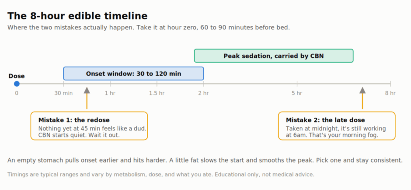Click the 1.5 hr tick label
The image size is (411, 190).
pyautogui.click(x=157, y=93)
